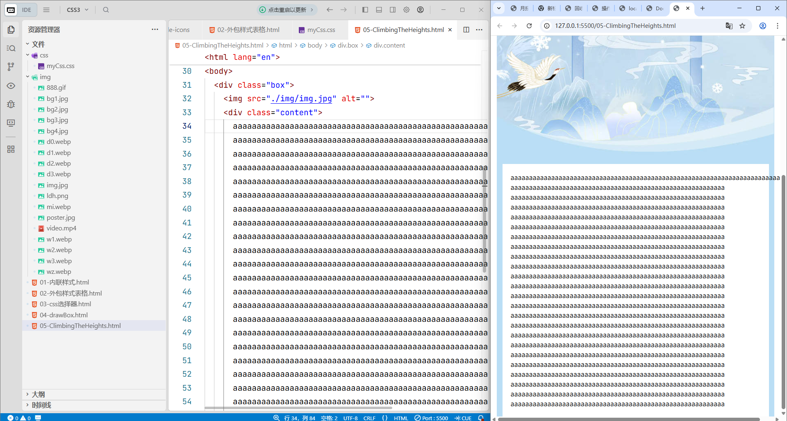Image resolution: width=787 pixels, height=421 pixels.
Task: Open editor more actions ellipsis
Action: [x=479, y=30]
